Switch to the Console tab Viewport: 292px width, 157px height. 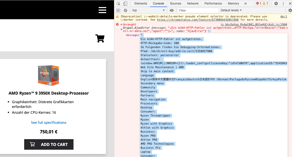click(159, 4)
